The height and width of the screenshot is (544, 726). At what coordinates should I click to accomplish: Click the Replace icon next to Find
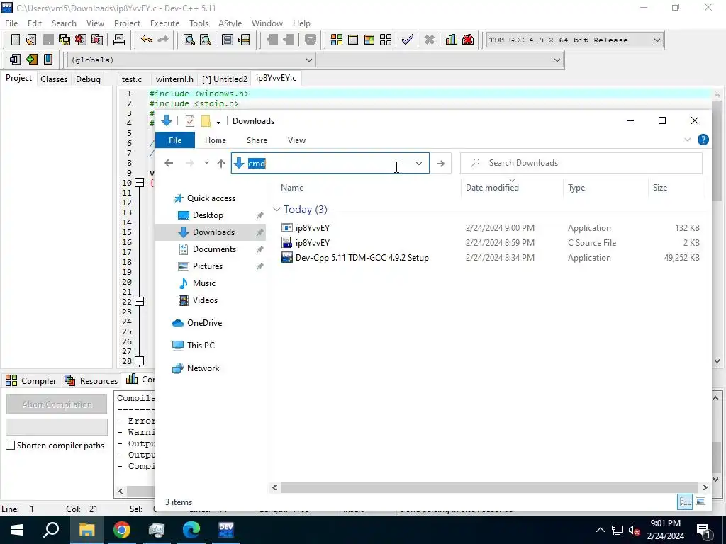coord(205,40)
